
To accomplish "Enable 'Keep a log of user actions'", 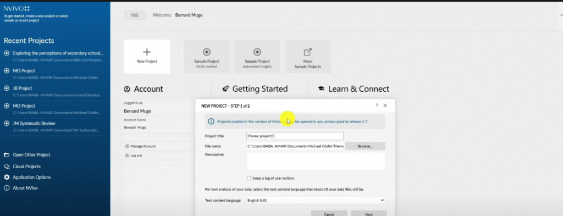I will (x=249, y=178).
